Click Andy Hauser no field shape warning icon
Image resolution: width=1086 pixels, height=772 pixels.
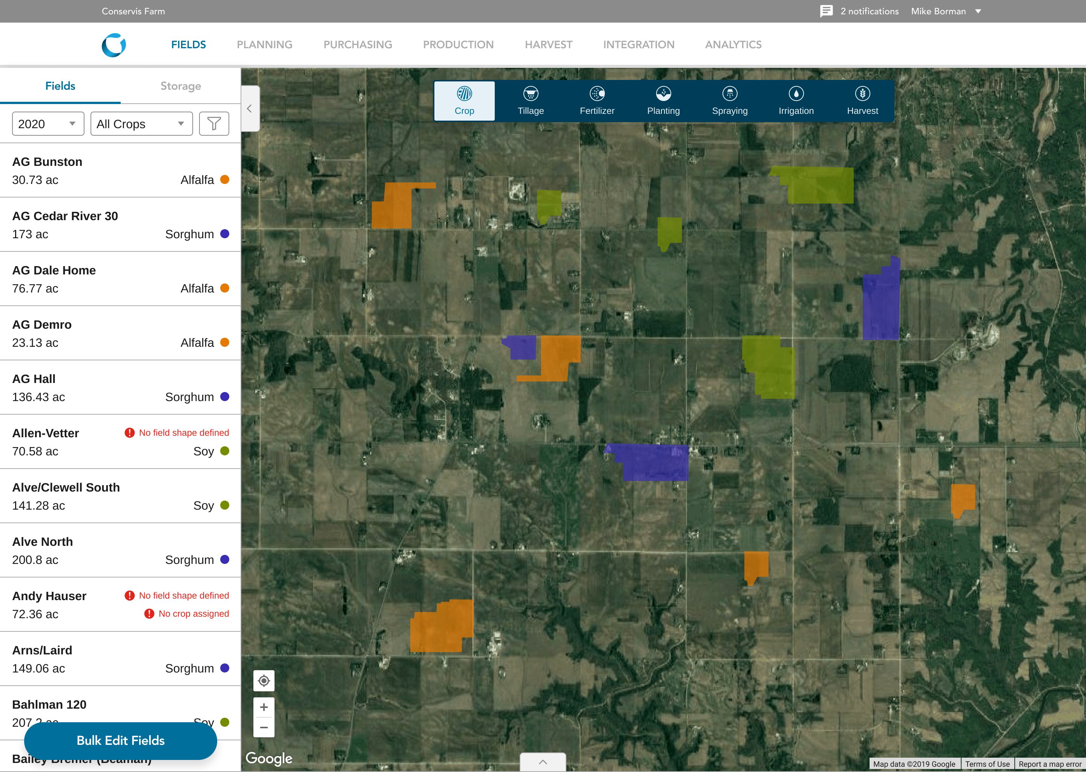[129, 596]
